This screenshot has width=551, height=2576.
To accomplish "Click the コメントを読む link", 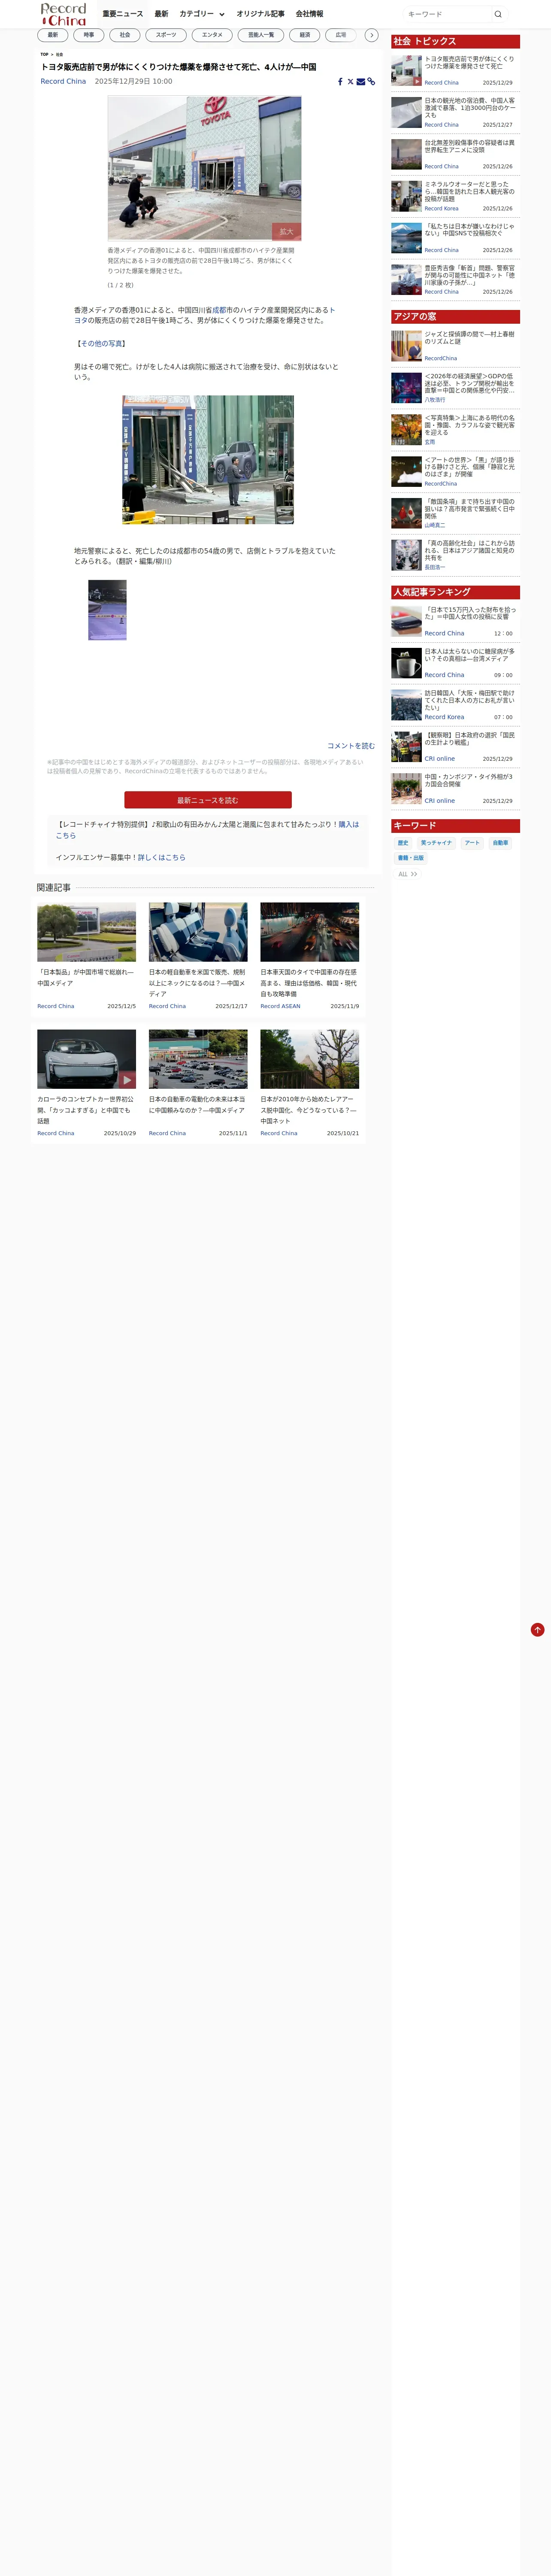I will [x=351, y=746].
